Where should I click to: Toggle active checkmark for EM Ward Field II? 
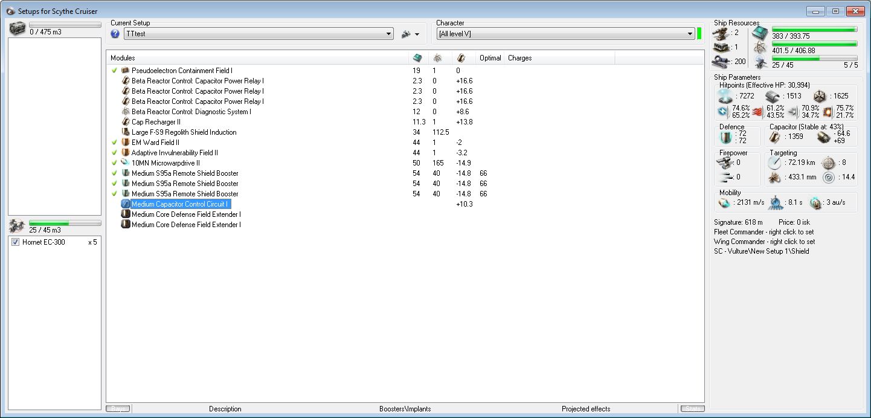click(114, 143)
